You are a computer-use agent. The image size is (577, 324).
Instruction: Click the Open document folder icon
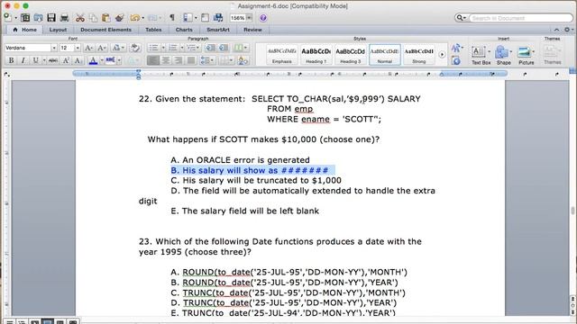pos(38,18)
